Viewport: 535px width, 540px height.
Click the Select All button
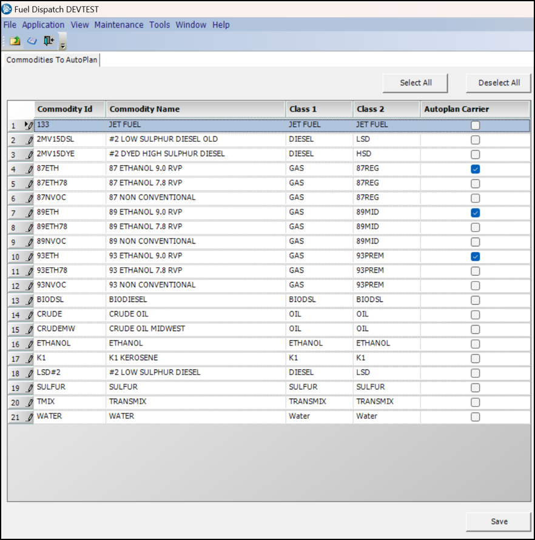pos(416,82)
